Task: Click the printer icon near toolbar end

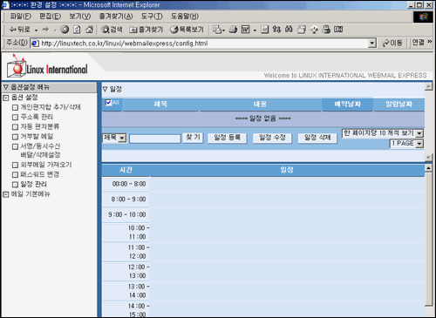Action: click(x=326, y=30)
